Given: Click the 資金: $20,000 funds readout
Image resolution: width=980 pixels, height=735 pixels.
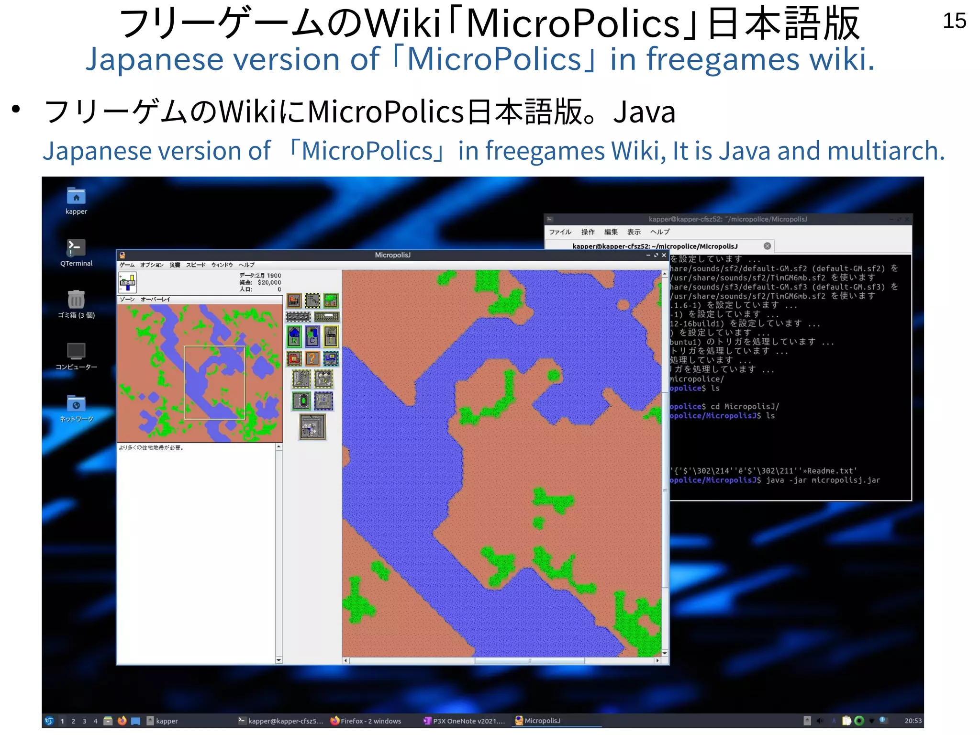Looking at the screenshot, I should (260, 282).
